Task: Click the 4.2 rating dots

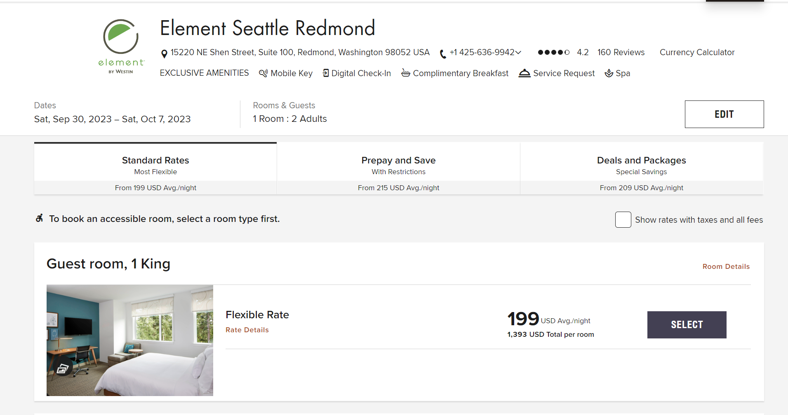Action: pyautogui.click(x=553, y=52)
